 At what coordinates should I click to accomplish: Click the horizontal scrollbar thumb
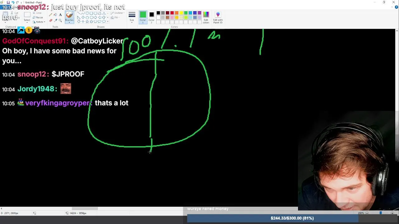[x=85, y=209]
